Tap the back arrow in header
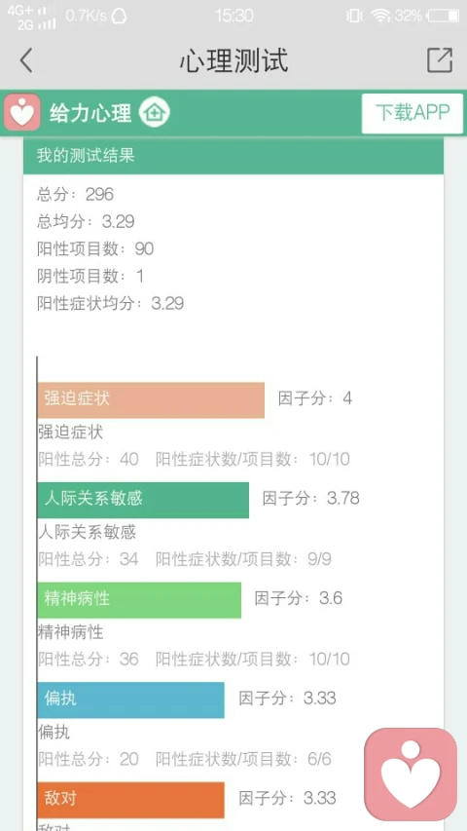Viewport: 467px width, 831px height. (26, 59)
